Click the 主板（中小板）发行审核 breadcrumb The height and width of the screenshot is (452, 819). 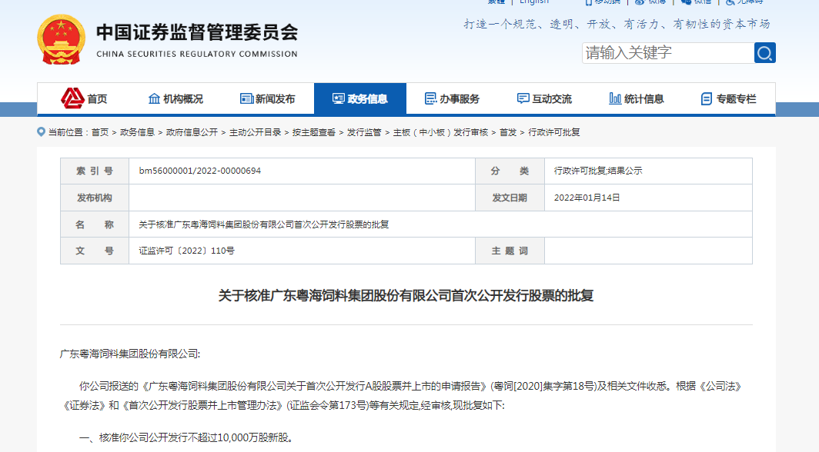[440, 132]
